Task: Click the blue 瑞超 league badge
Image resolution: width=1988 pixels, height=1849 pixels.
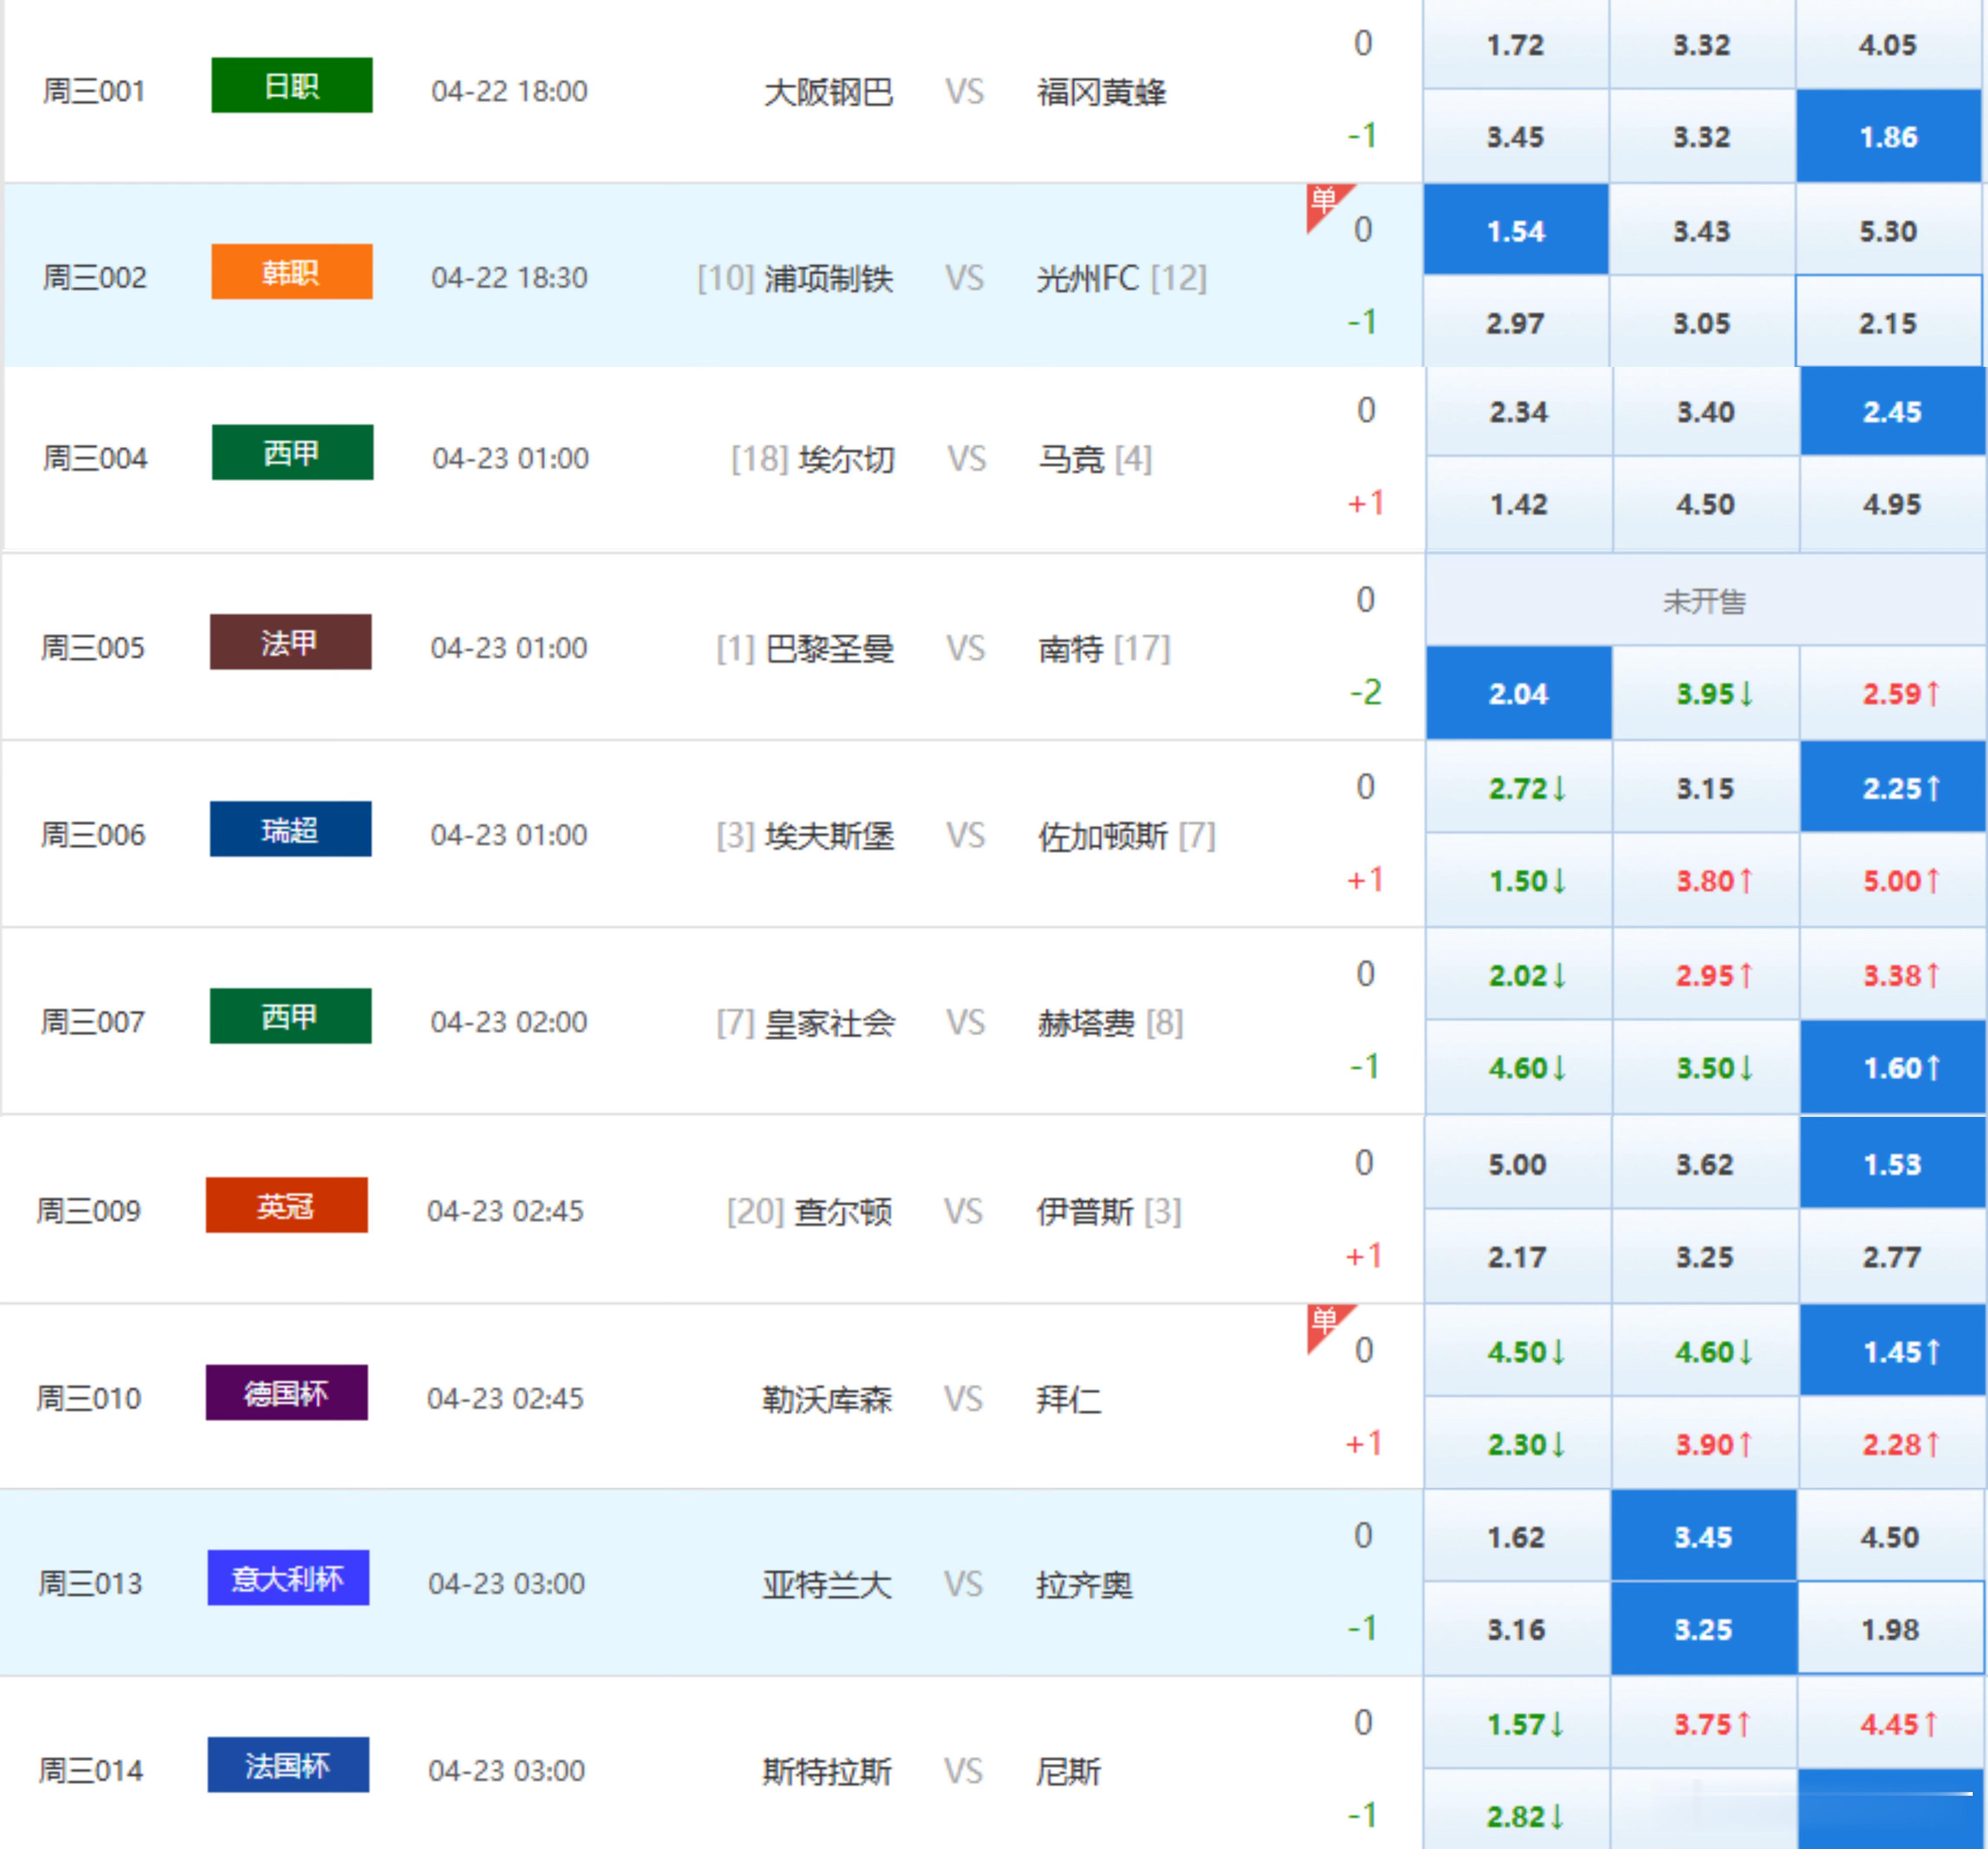Action: pyautogui.click(x=290, y=829)
